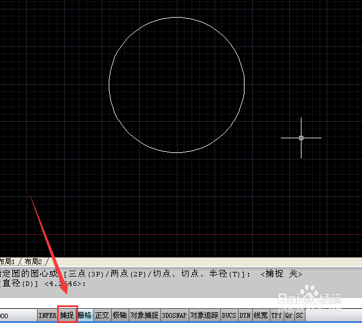Screen dimensions: 362x323
Task: Click the <捕捉 关> status text
Action: pyautogui.click(x=281, y=274)
